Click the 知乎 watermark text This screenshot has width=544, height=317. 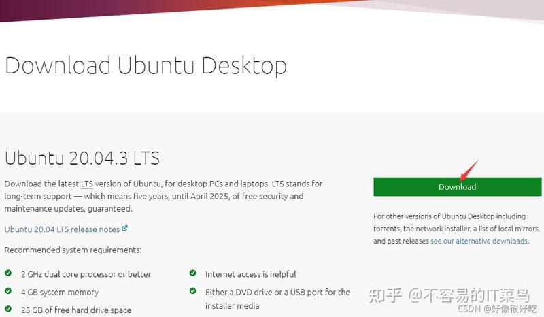(385, 295)
